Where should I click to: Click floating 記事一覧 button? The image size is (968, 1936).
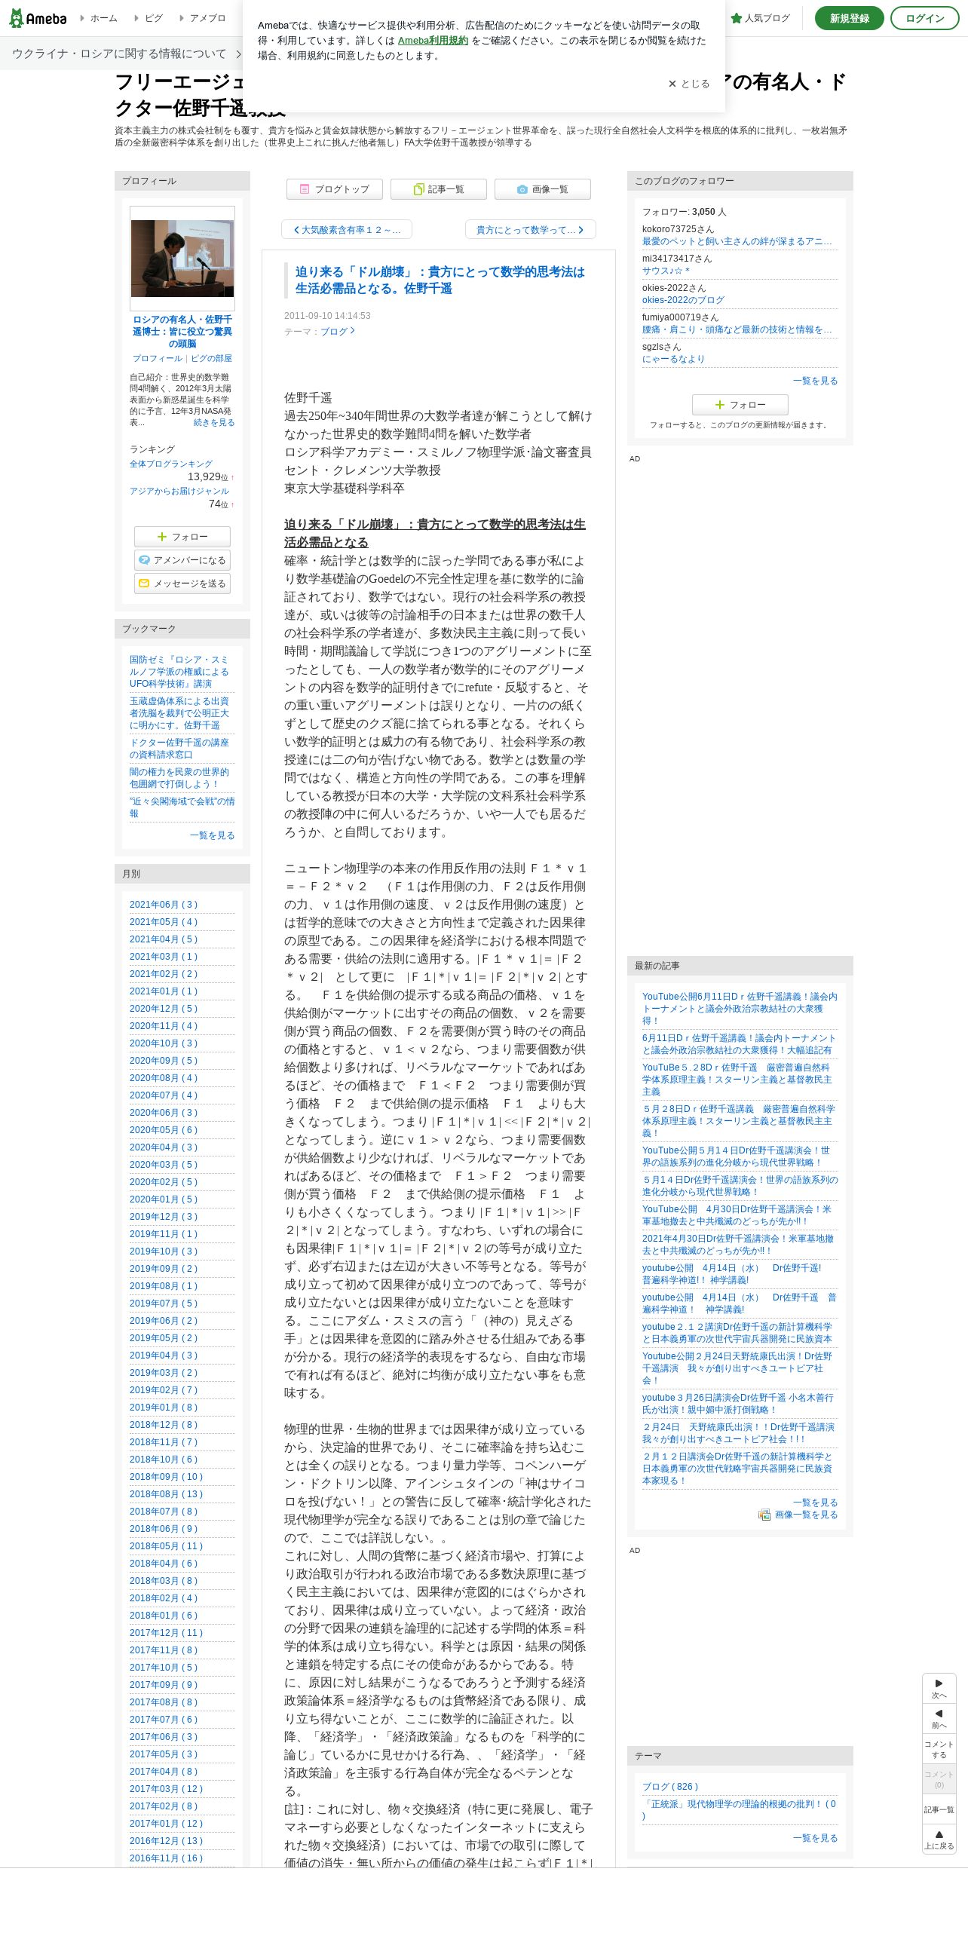coord(939,1809)
